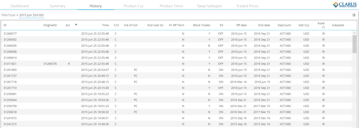
Task: Select the Swap Subtypes tab
Action: (209, 6)
